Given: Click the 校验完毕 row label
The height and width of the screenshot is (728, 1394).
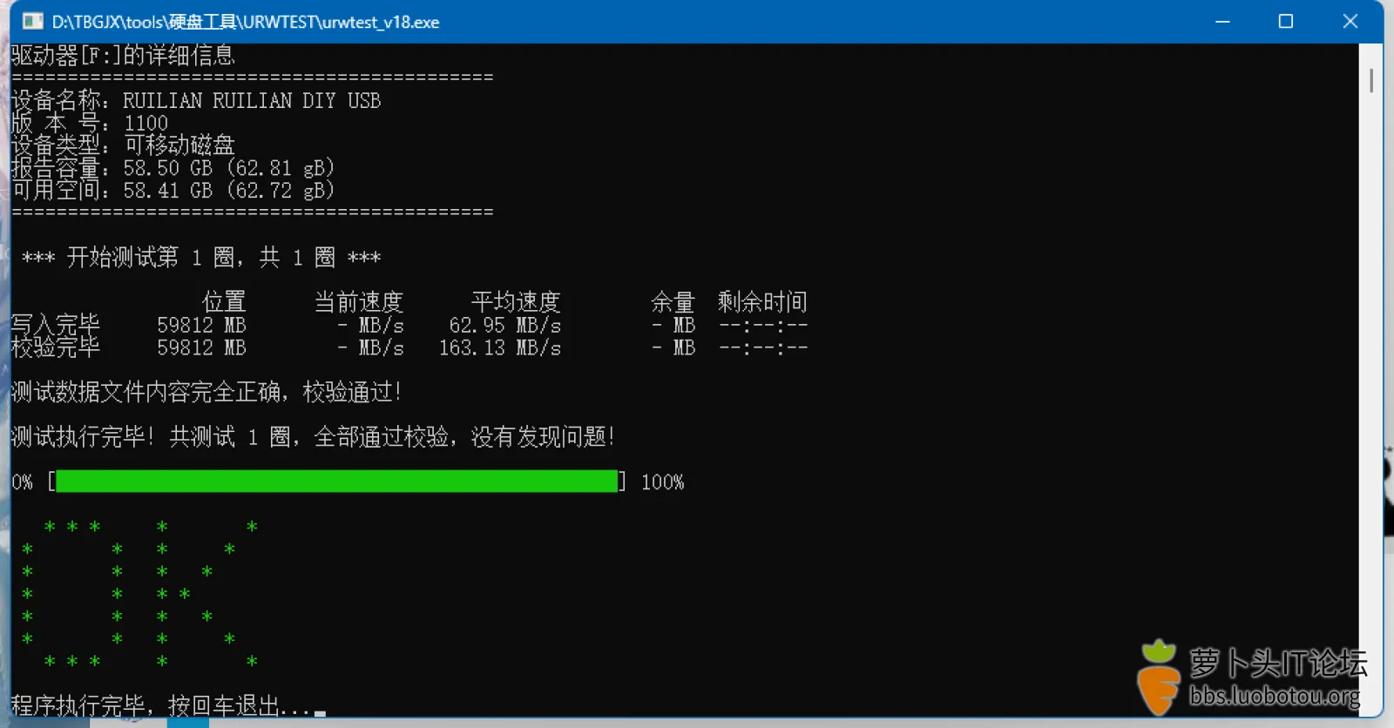Looking at the screenshot, I should point(56,347).
